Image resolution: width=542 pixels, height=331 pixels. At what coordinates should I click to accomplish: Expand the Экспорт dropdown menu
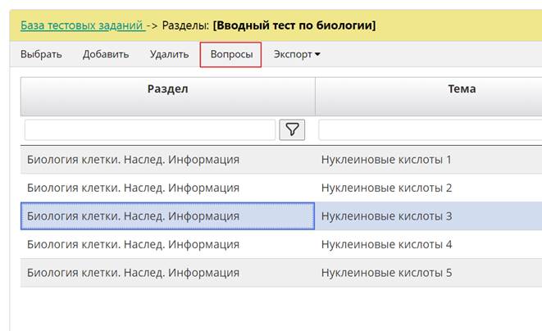point(297,55)
